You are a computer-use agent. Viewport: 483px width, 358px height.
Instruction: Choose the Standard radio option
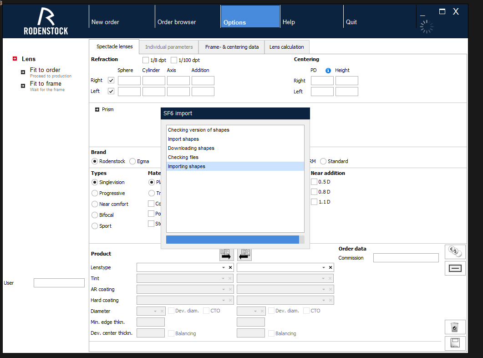tap(323, 161)
